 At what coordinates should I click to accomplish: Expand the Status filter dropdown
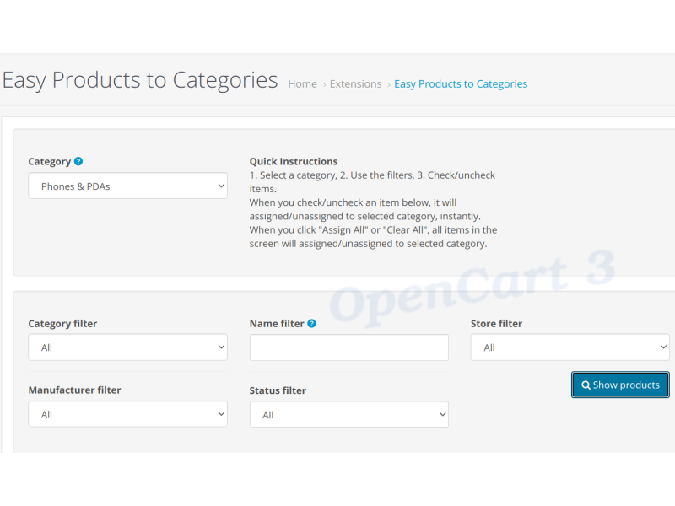point(348,414)
